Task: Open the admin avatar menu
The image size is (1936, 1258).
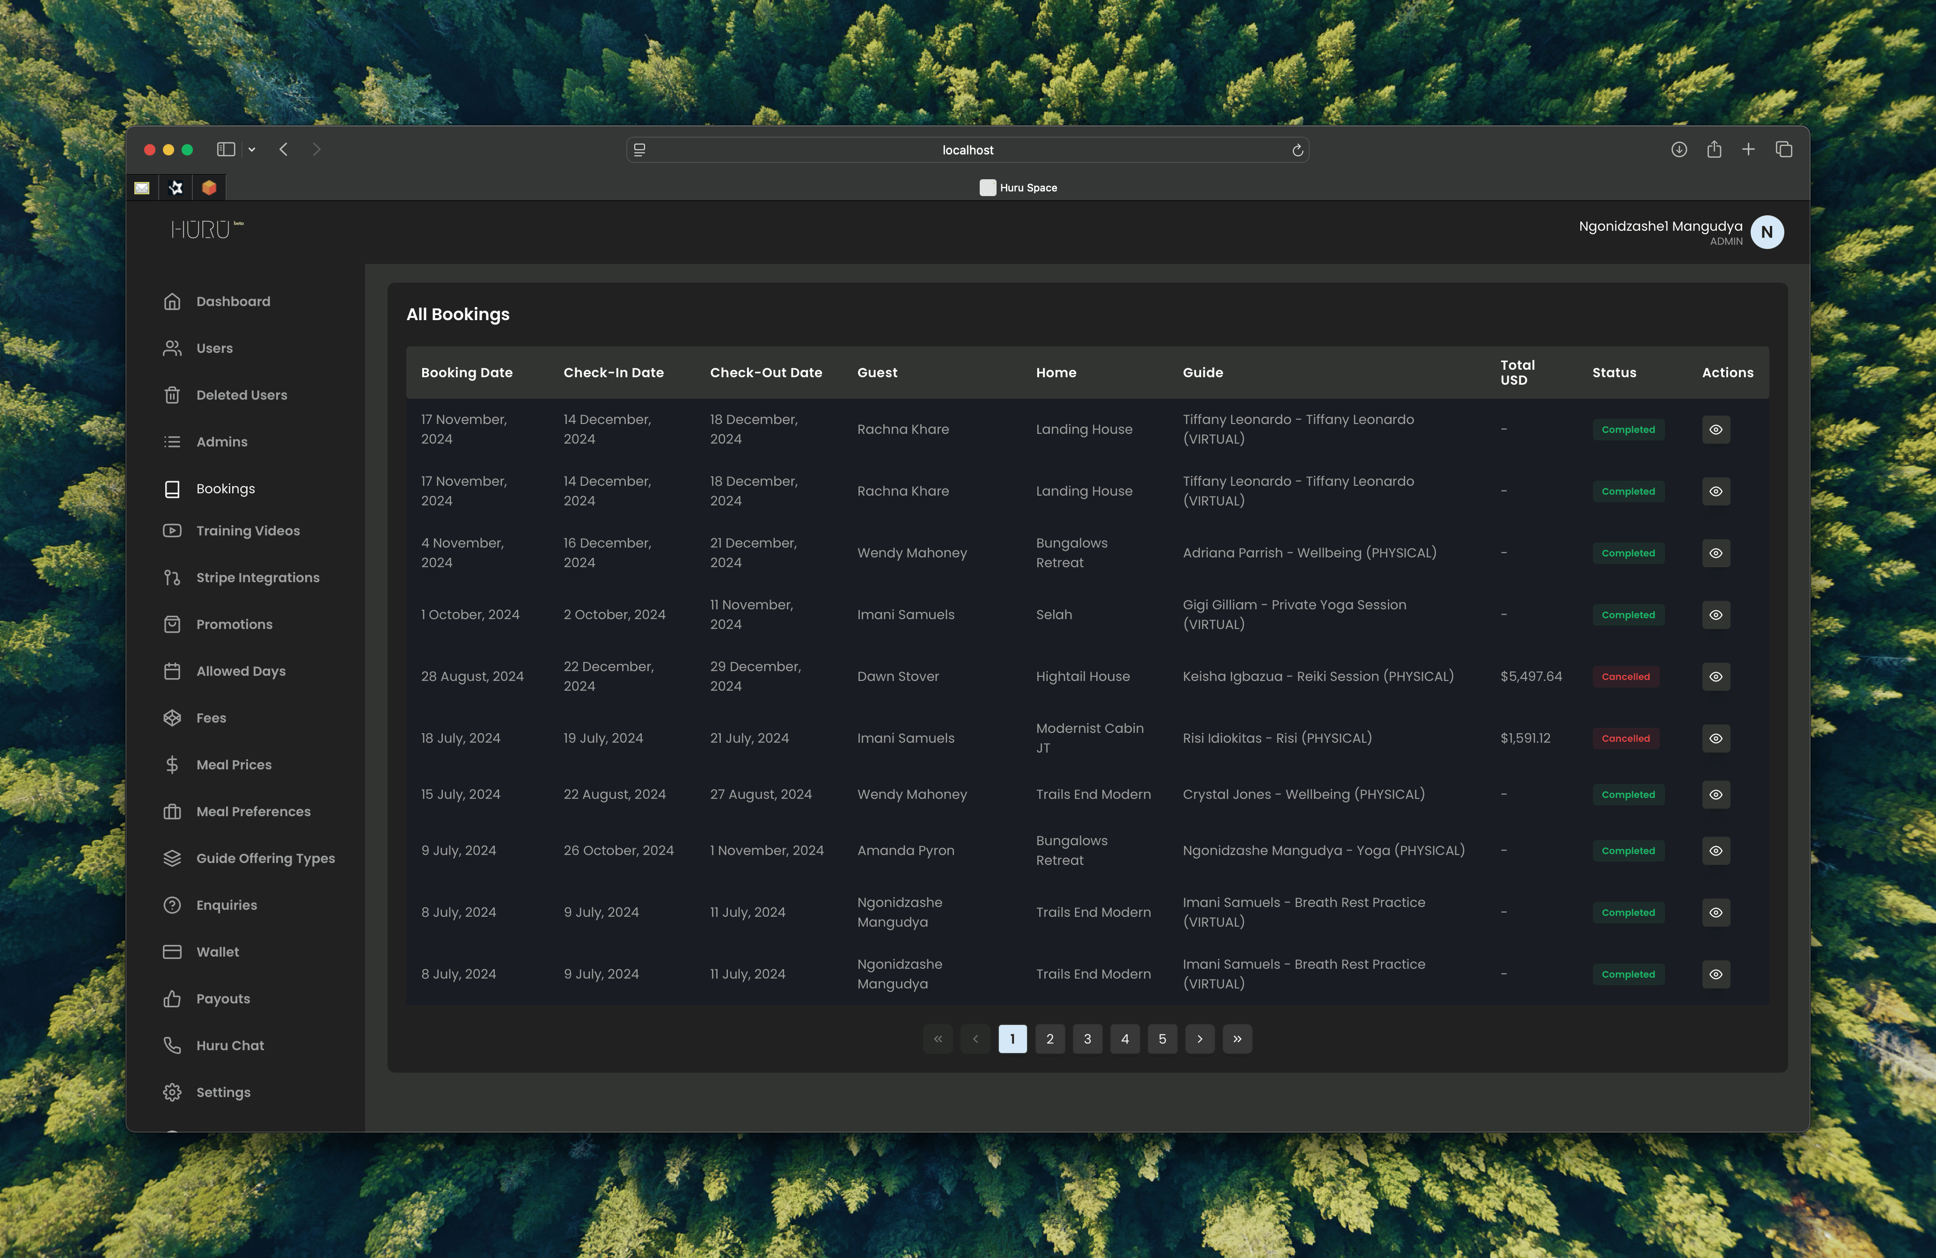Action: (1767, 232)
